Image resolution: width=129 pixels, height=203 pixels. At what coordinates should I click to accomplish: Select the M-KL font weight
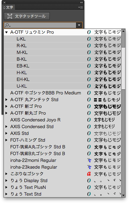coord(63,52)
